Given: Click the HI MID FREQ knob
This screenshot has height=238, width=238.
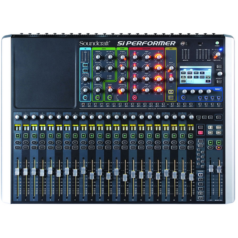Looking at the screenshot, I should [147, 68].
